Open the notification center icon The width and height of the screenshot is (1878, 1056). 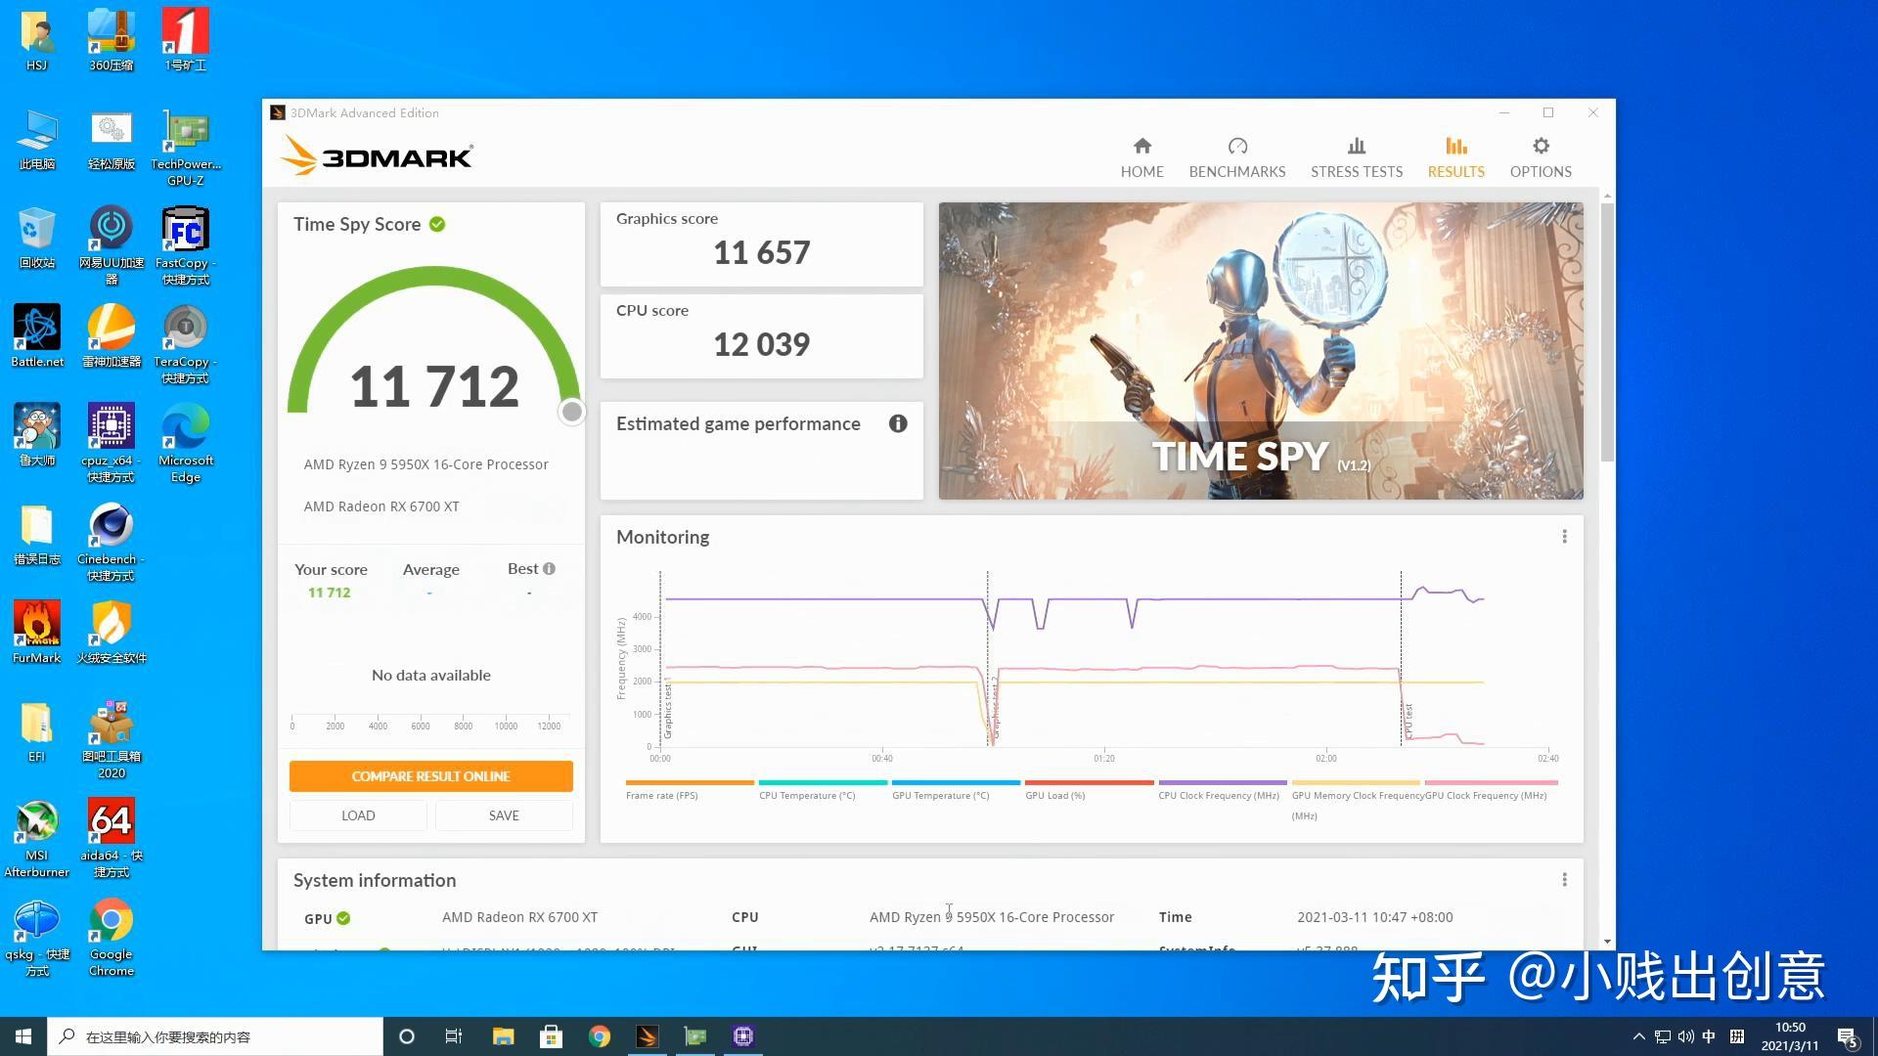tap(1848, 1036)
